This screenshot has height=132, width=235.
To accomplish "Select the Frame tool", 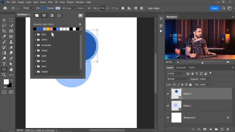I will coord(11,31).
